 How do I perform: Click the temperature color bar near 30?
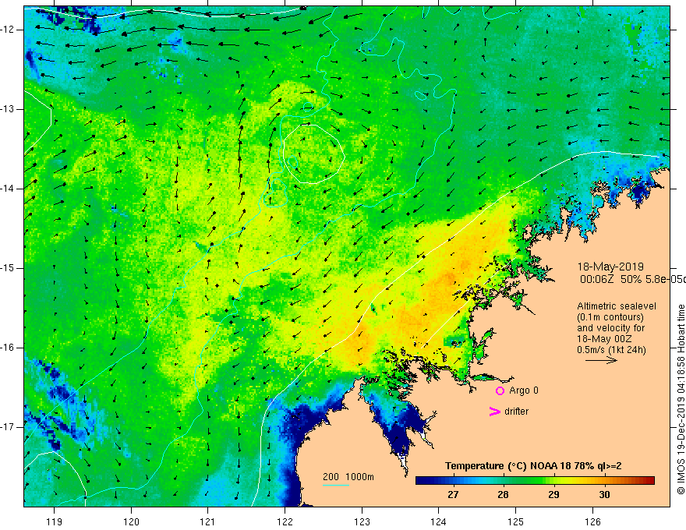click(x=604, y=480)
